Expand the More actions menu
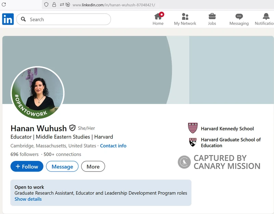This screenshot has height=214, width=274. 93,167
